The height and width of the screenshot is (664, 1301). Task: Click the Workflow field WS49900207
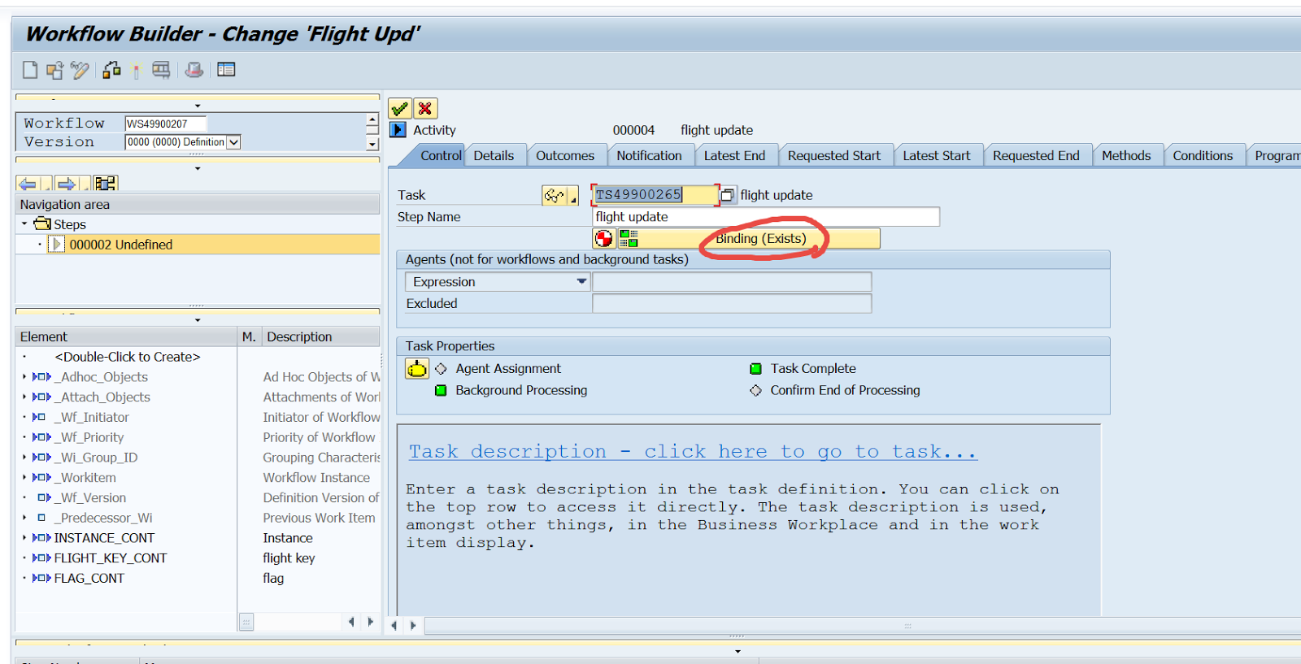click(x=165, y=124)
